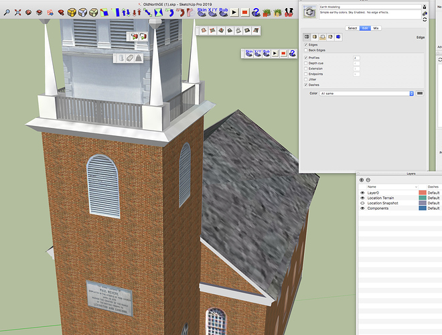Click Layer0 red color swatch

(x=423, y=193)
